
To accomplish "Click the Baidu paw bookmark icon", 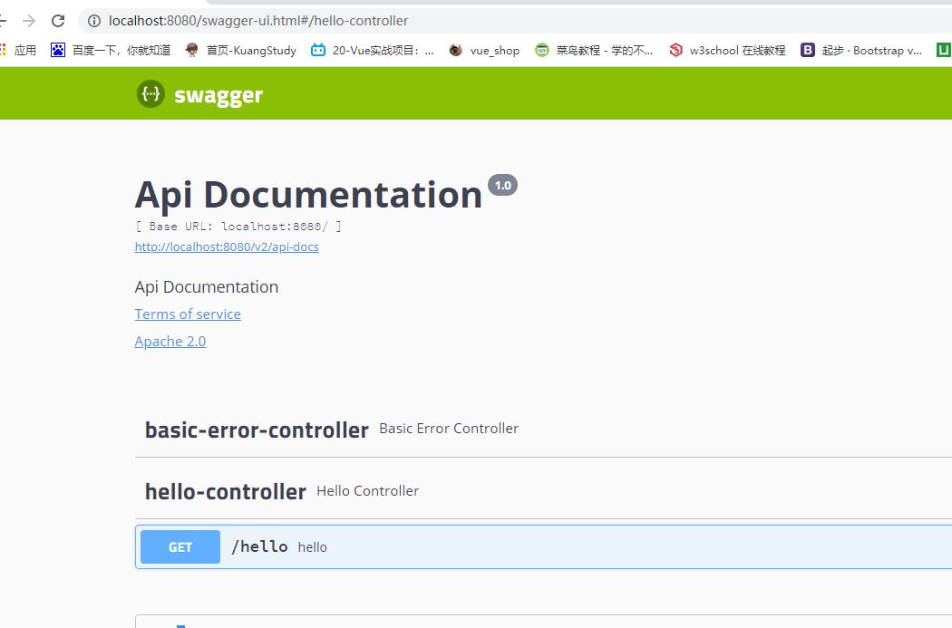I will click(x=58, y=51).
